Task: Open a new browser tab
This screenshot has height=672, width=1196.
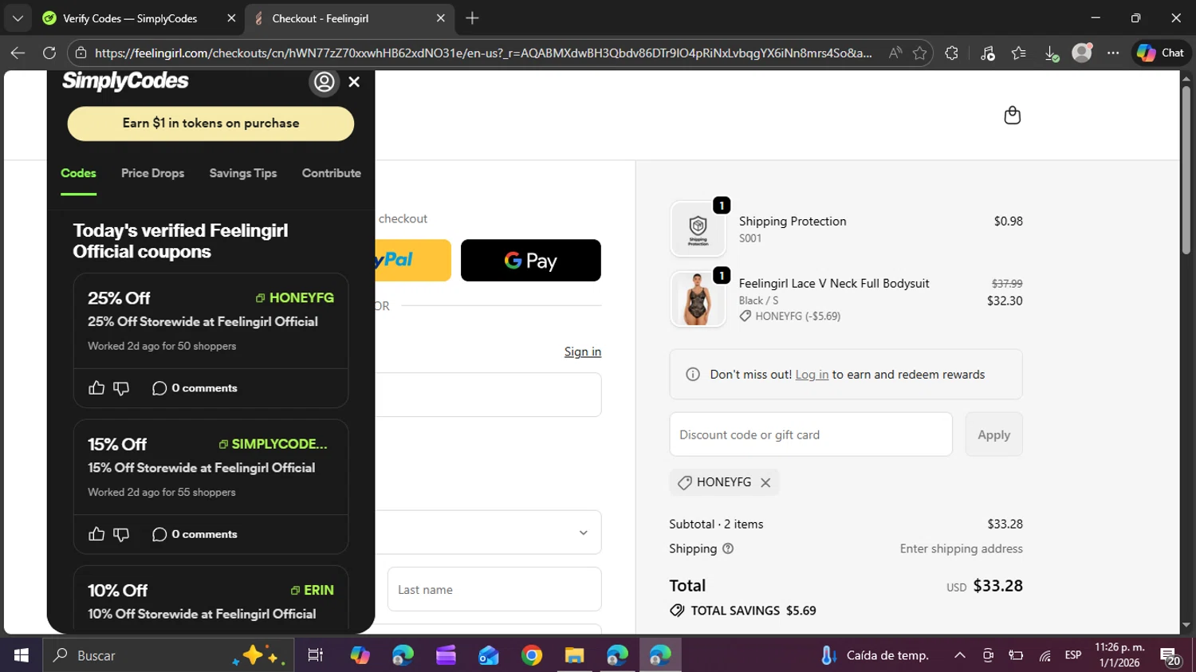Action: click(472, 18)
